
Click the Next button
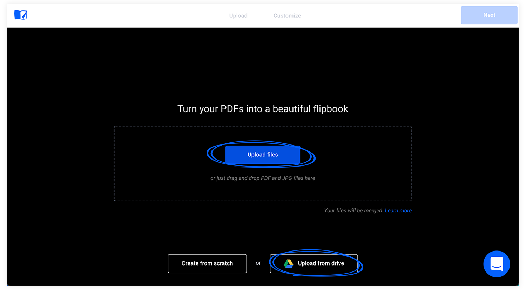tap(489, 15)
